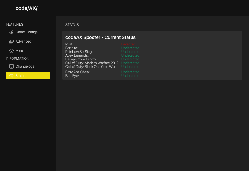
Task: Click the Status sidebar icon
Action: [12, 76]
